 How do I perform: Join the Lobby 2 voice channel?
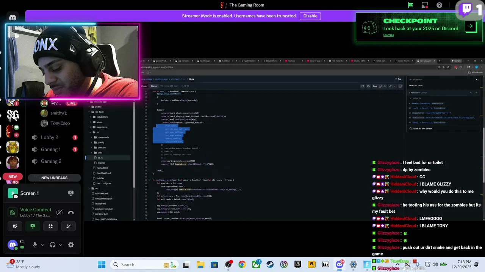click(50, 138)
